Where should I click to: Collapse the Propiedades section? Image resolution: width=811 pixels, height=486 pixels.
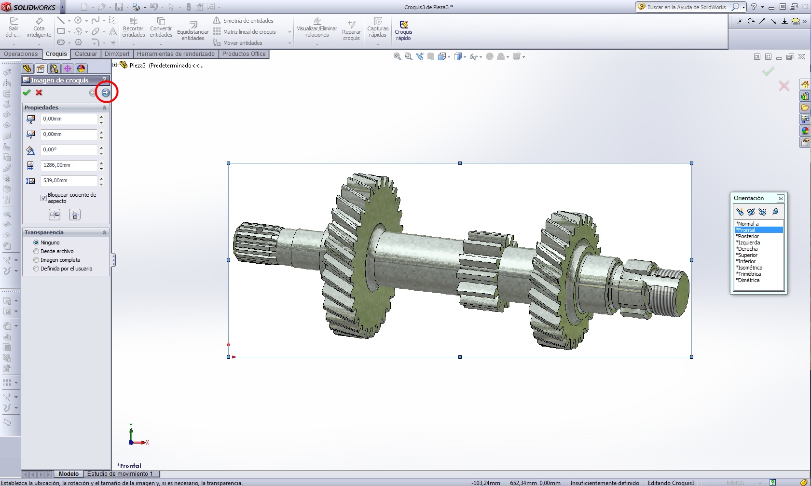(104, 108)
